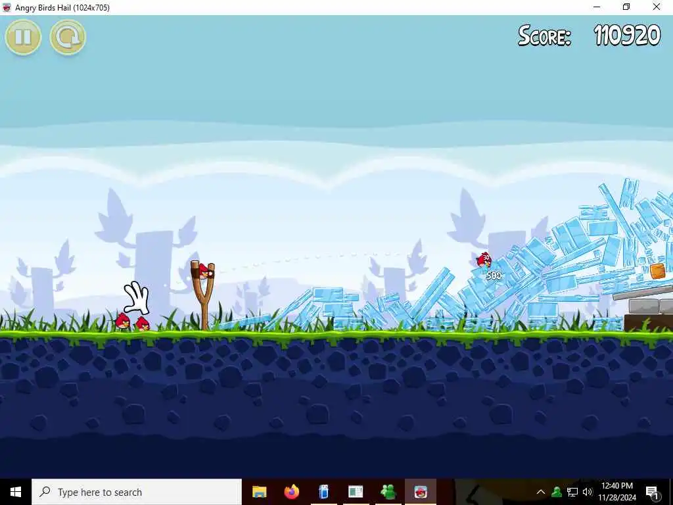
Task: Select the Angry Birds taskbar icon
Action: click(x=421, y=492)
